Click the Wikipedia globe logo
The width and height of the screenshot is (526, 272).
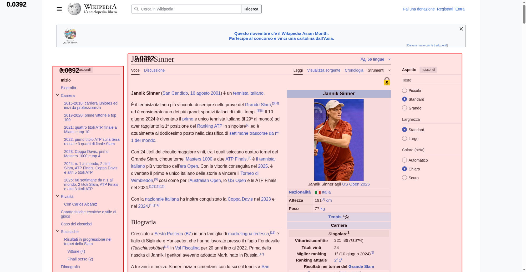(x=74, y=9)
